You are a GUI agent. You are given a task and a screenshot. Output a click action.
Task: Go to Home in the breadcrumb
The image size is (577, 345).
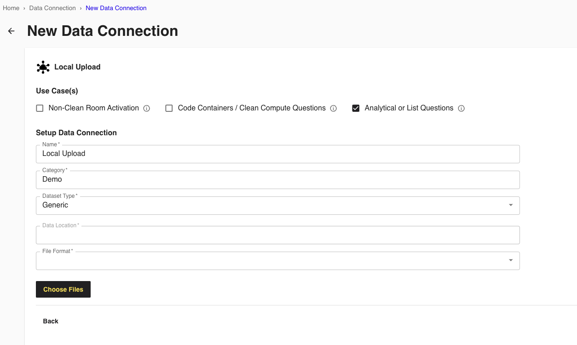[x=11, y=8]
